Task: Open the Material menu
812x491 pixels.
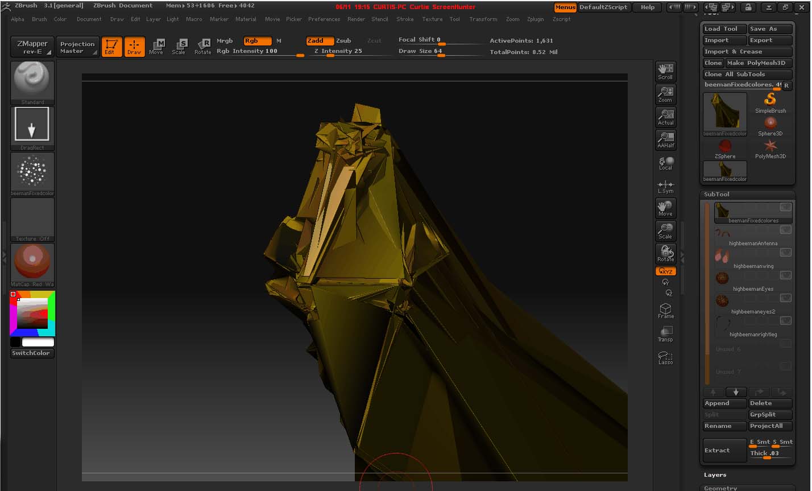Action: (x=246, y=19)
